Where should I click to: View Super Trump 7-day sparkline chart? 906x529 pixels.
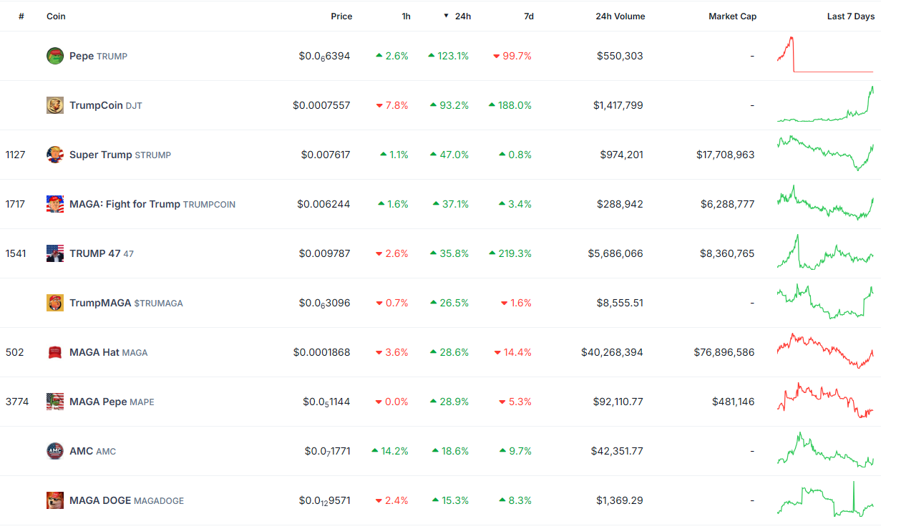tap(825, 153)
